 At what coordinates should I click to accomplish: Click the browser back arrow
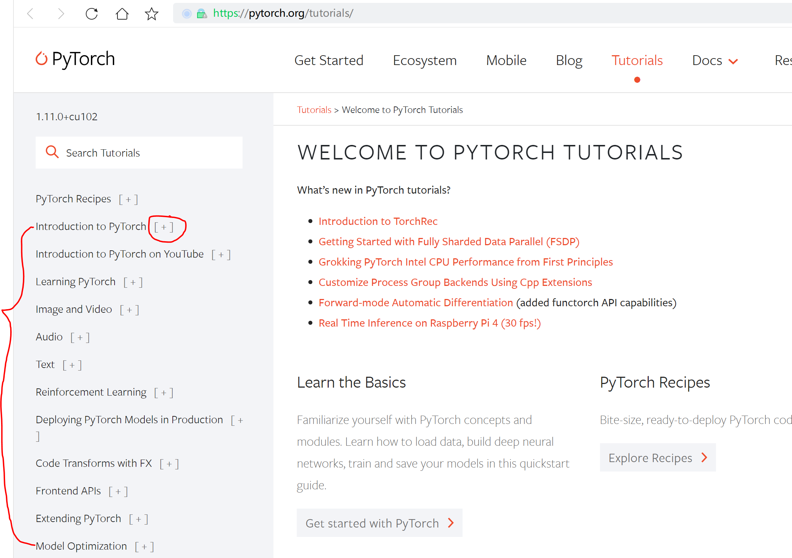click(31, 14)
